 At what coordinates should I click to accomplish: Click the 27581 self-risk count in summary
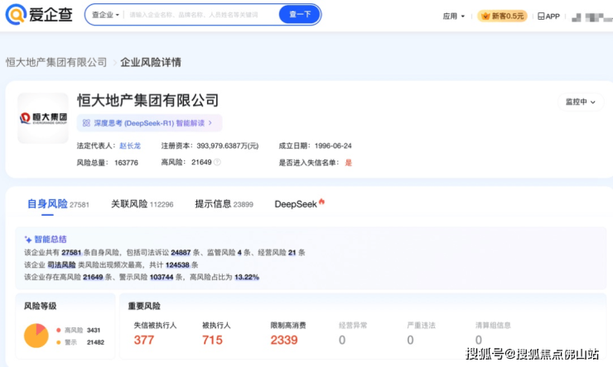click(x=71, y=253)
